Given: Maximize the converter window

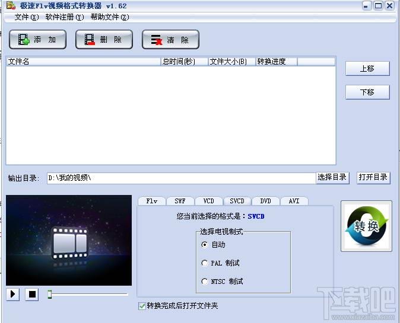Looking at the screenshot, I should pyautogui.click(x=378, y=5).
